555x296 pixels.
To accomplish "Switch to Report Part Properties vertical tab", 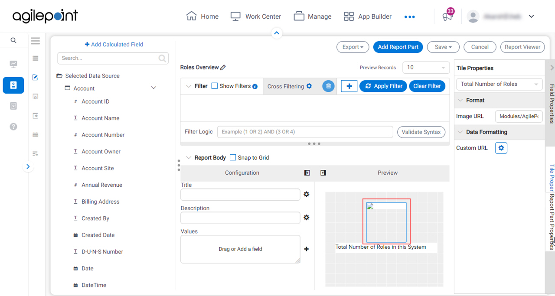I will (x=552, y=221).
